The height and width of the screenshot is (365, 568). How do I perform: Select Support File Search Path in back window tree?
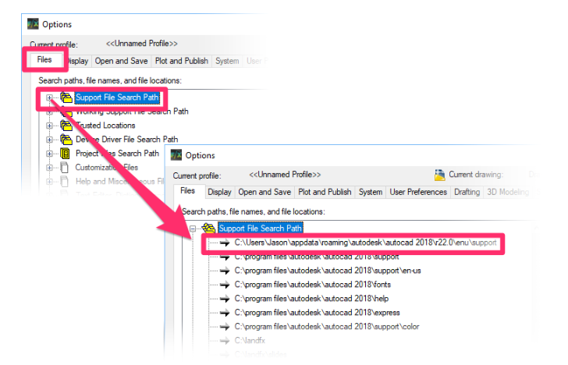pyautogui.click(x=117, y=97)
